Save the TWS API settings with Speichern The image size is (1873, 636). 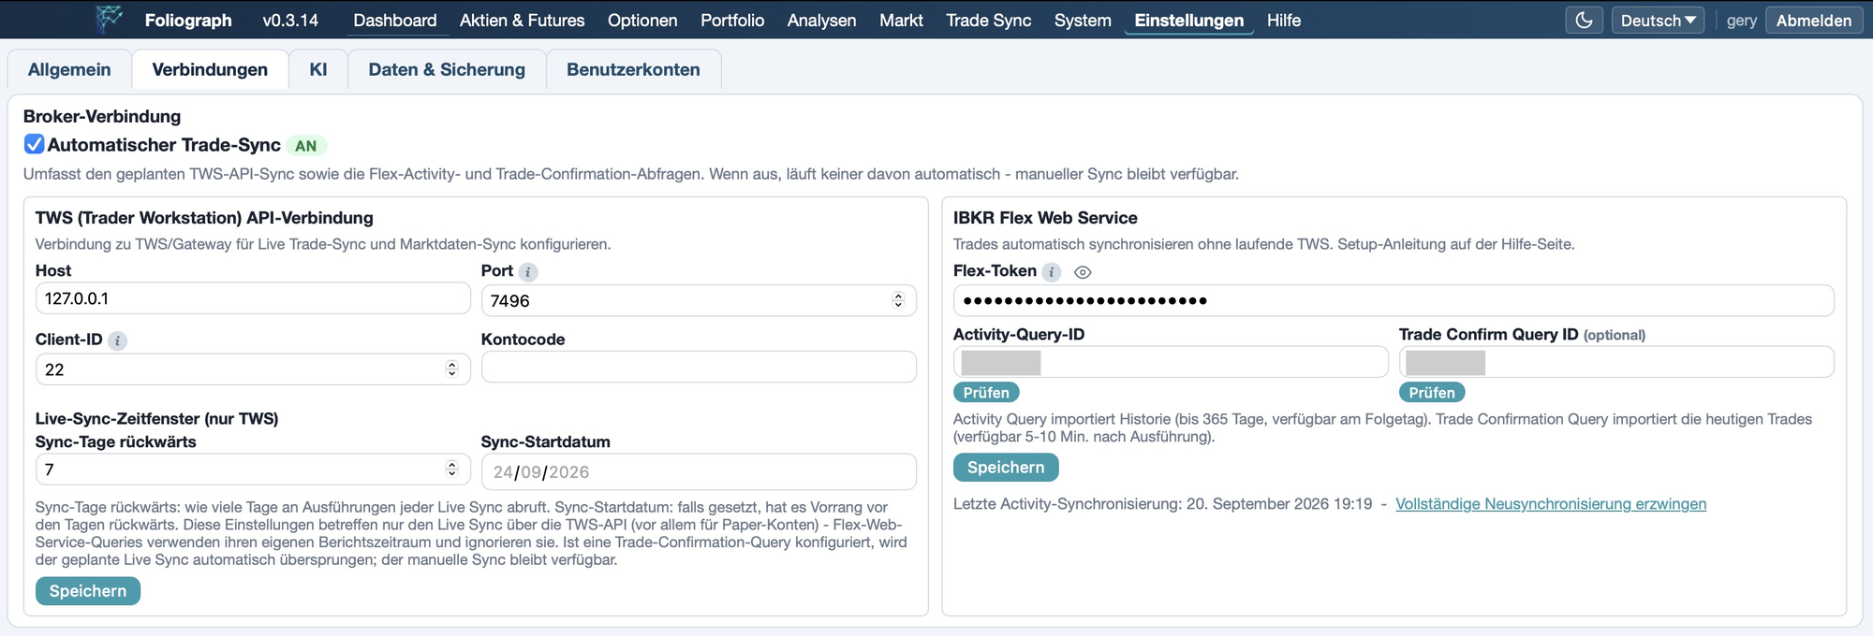coord(88,591)
